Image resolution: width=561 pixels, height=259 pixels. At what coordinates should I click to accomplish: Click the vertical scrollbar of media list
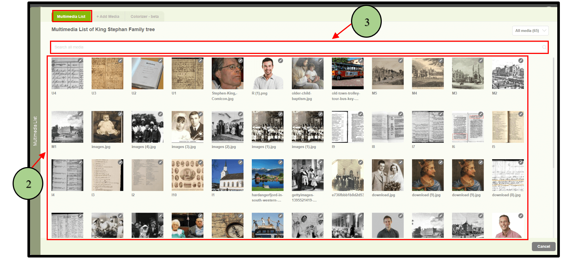pos(554,111)
